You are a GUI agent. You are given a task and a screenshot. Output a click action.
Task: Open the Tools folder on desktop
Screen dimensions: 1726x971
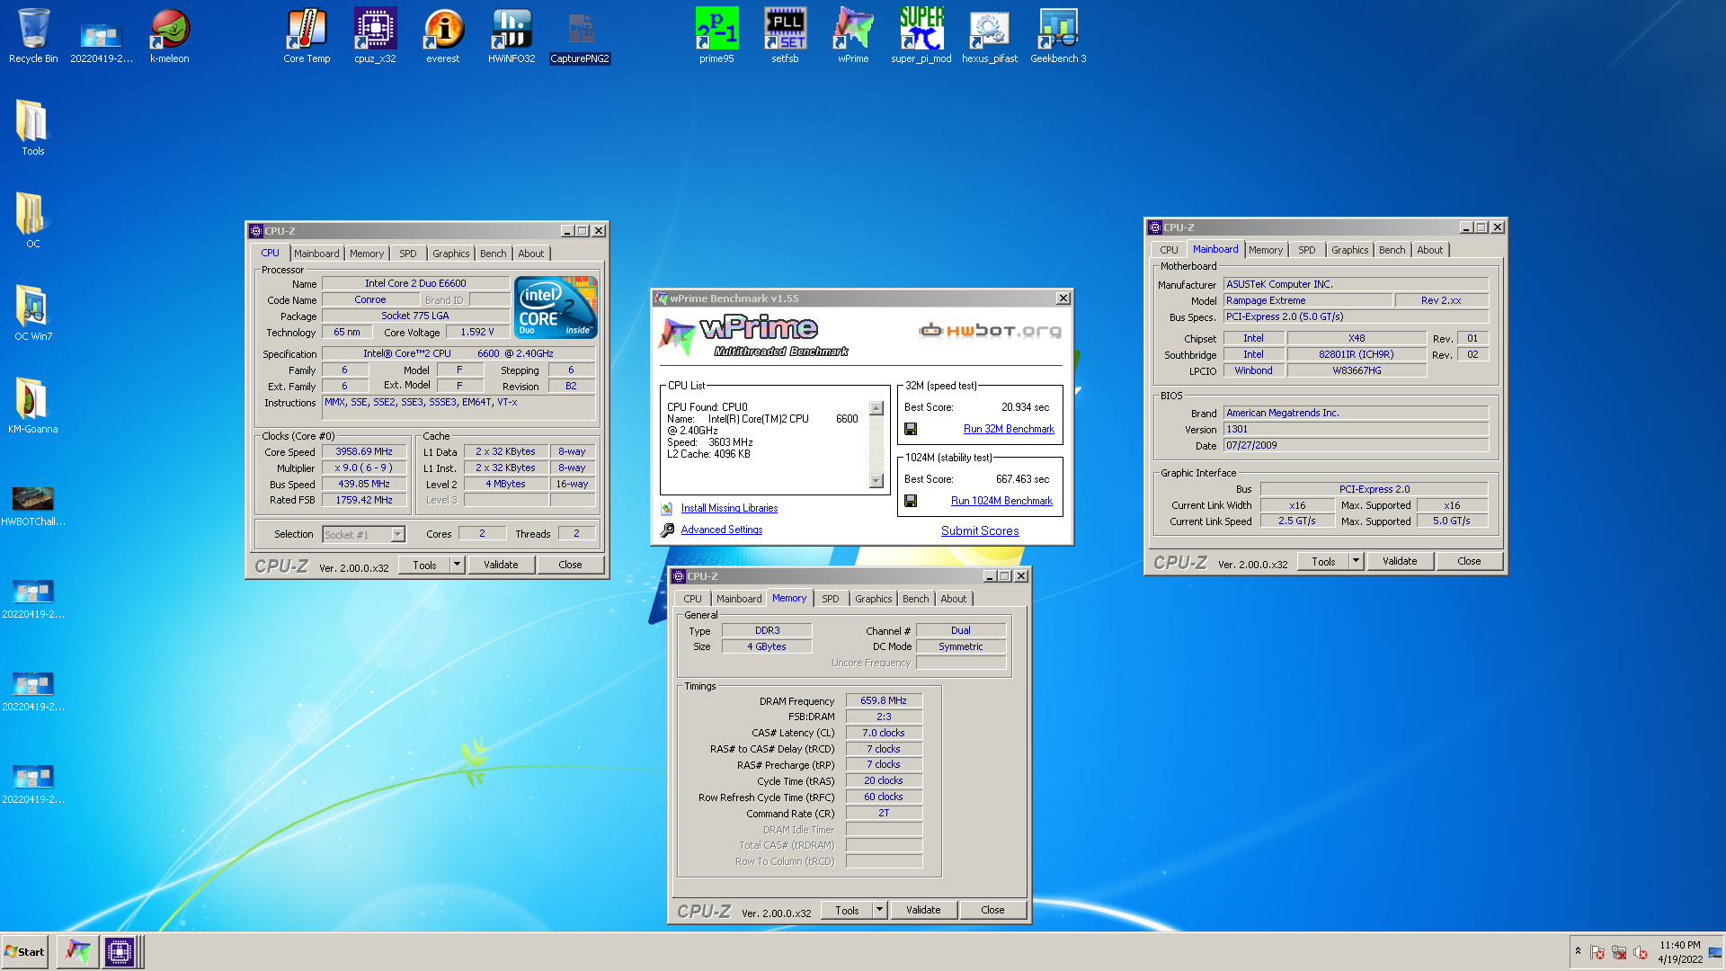point(33,128)
